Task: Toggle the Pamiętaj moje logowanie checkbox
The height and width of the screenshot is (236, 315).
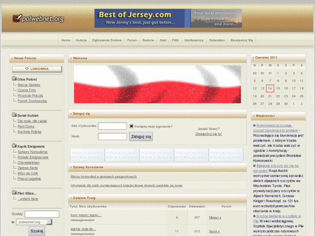Action: (131, 126)
